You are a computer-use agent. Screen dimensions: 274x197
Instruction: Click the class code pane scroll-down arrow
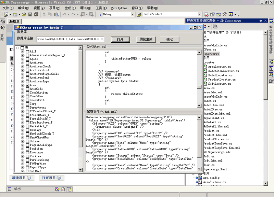point(199,106)
